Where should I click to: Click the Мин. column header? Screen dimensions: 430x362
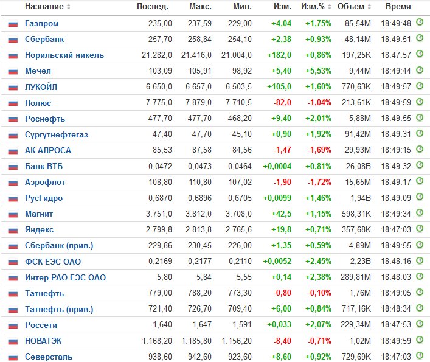pyautogui.click(x=242, y=6)
